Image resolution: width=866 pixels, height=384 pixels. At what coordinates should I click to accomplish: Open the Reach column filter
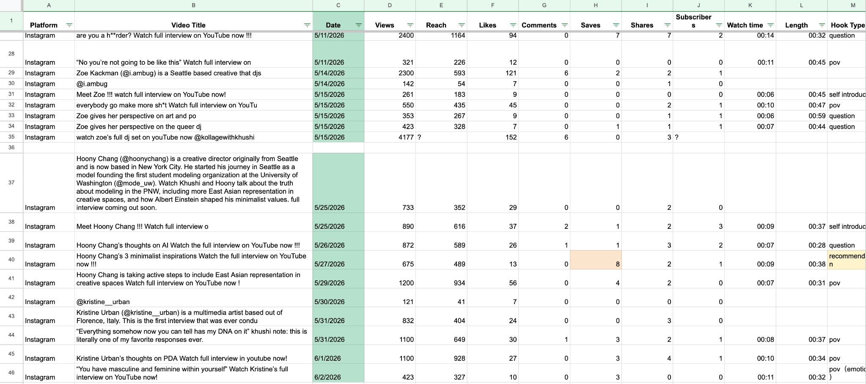pyautogui.click(x=462, y=25)
